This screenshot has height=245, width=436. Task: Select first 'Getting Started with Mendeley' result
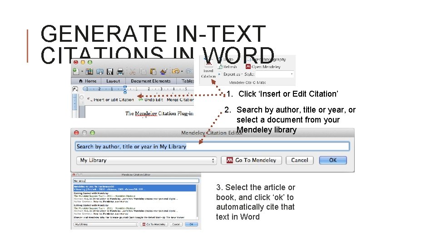pyautogui.click(x=135, y=197)
